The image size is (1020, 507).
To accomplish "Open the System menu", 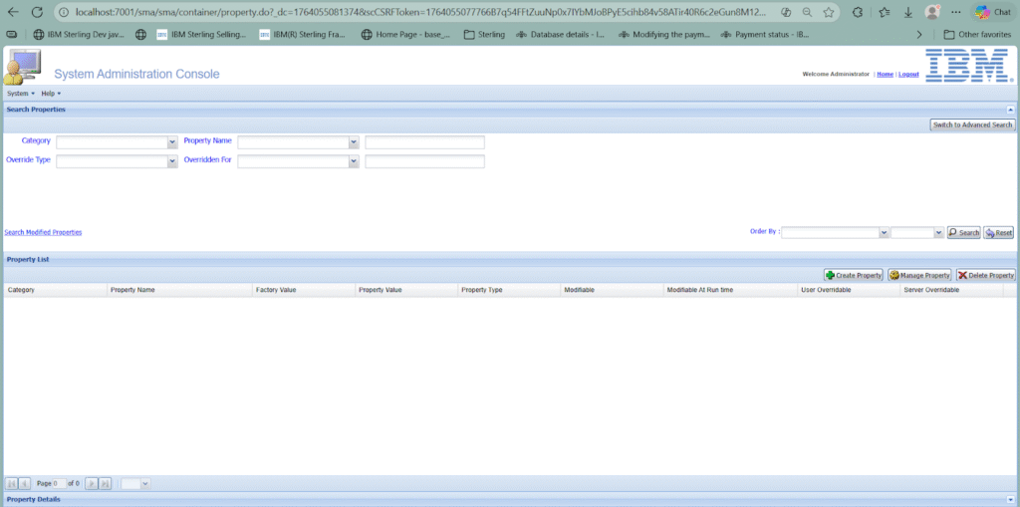I will pyautogui.click(x=20, y=94).
